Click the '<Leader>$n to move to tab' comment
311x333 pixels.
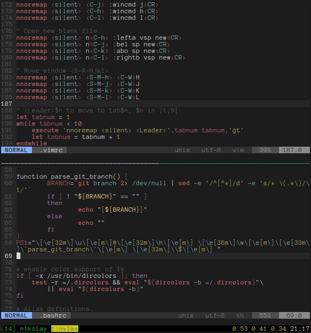click(97, 110)
